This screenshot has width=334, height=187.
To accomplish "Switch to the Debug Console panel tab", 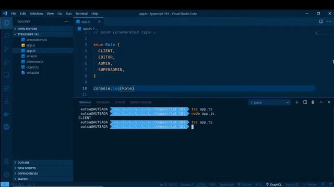I will pyautogui.click(x=141, y=102).
